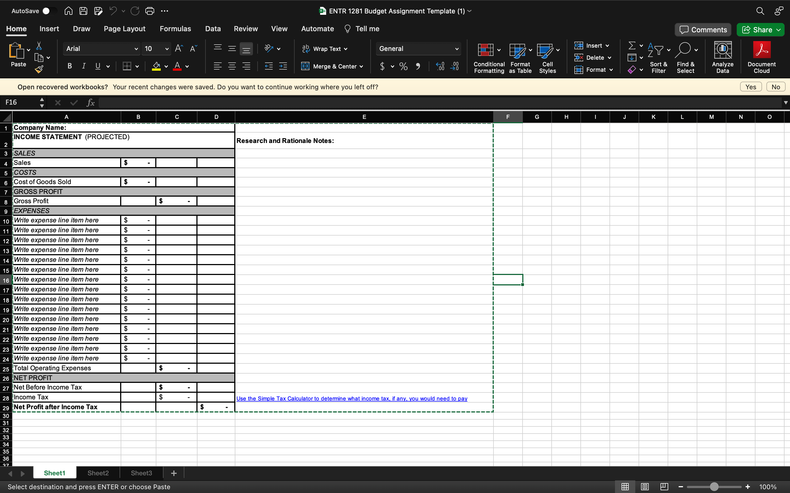Toggle center horizontal alignment
The width and height of the screenshot is (790, 493).
coord(232,66)
